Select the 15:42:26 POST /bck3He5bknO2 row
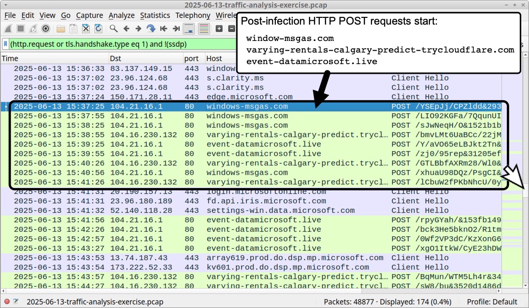Image resolution: width=529 pixels, height=308 pixels. pos(251,229)
